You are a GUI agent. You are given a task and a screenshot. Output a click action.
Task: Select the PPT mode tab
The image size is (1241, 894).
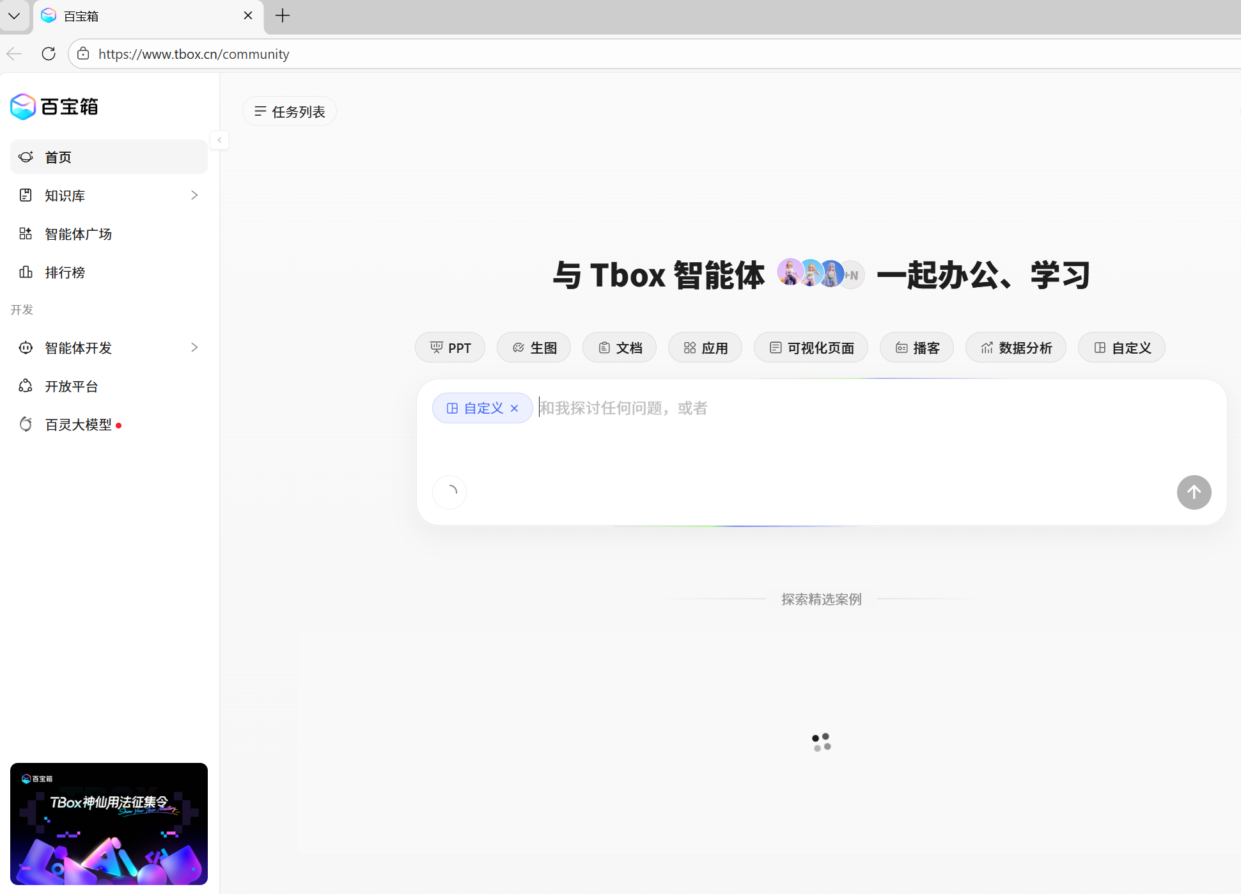[x=450, y=348]
